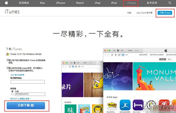The image size is (176, 113).
Task: Click Play in the front iTunes window
Action: 118,50
